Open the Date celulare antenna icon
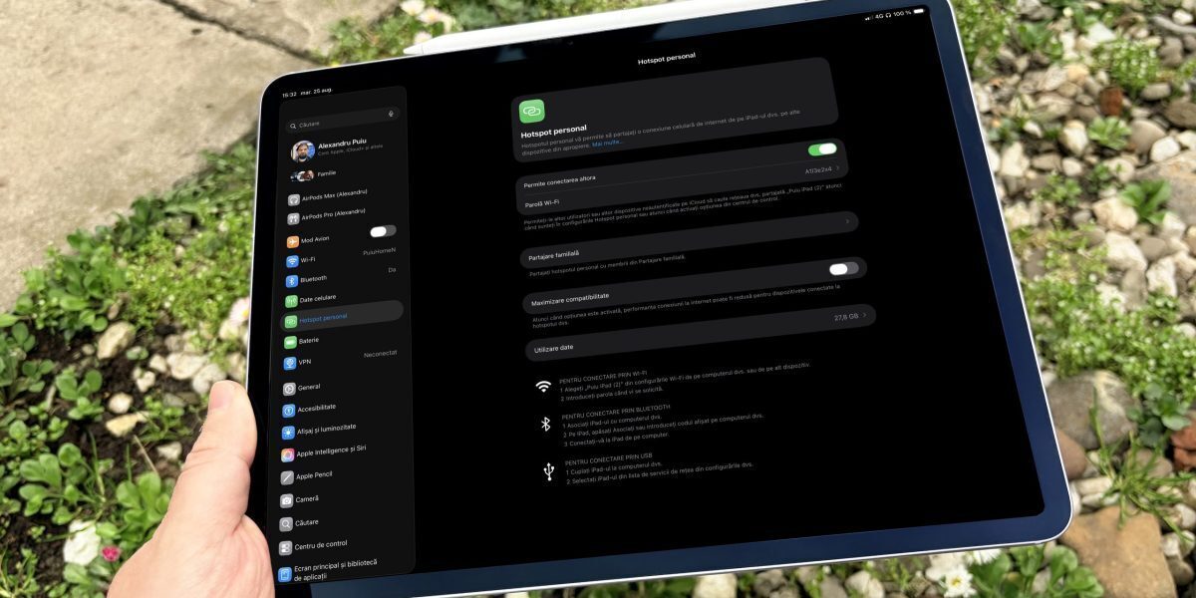Image resolution: width=1196 pixels, height=598 pixels. click(291, 301)
